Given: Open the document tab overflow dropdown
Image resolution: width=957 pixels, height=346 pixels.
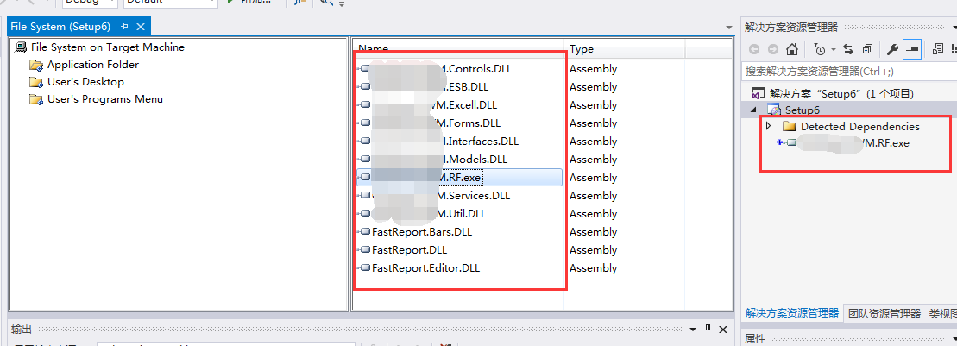Looking at the screenshot, I should [x=728, y=28].
